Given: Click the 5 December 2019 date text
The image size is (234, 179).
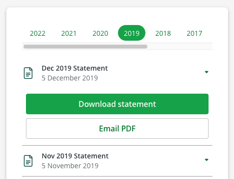Looking at the screenshot, I should [70, 78].
